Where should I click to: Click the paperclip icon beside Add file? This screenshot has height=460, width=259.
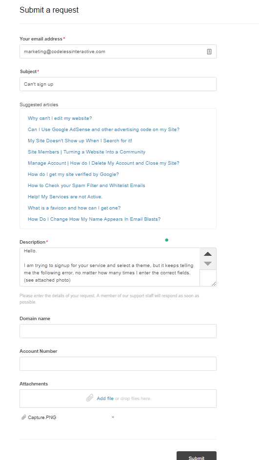click(90, 398)
